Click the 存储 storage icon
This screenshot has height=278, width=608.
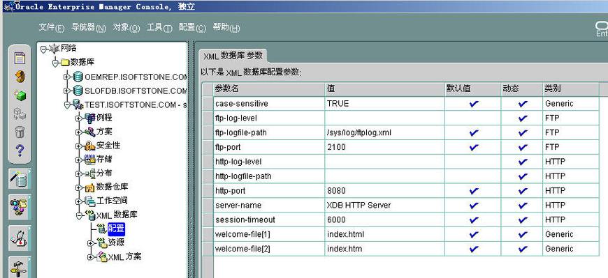(x=90, y=160)
